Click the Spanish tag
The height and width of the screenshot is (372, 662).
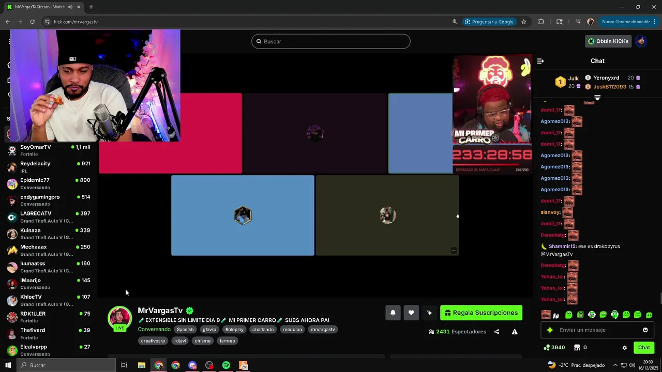[x=185, y=330]
